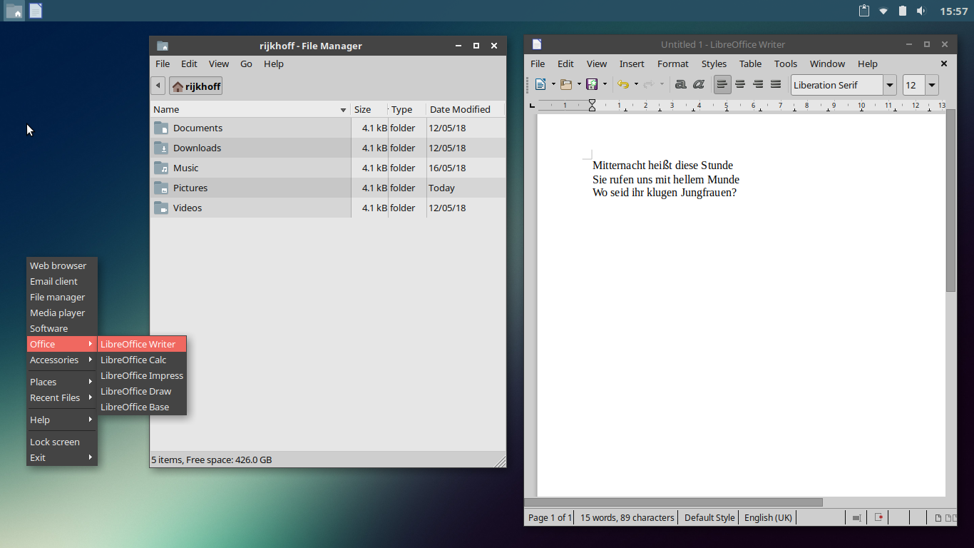Select the Pictures folder row
Image resolution: width=974 pixels, height=548 pixels.
(328, 188)
